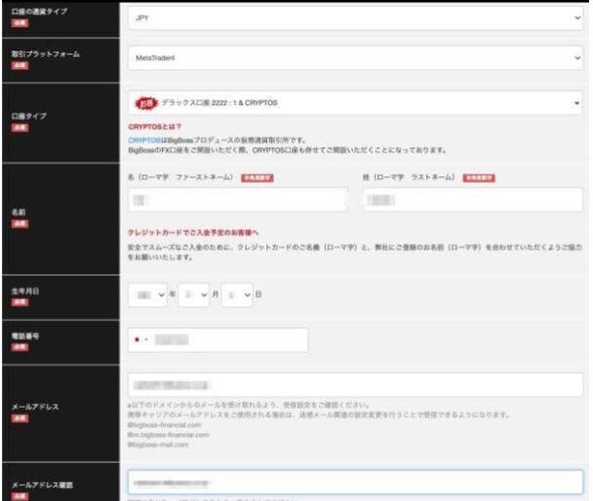The image size is (593, 501).
Task: Click the phone number input field
Action: point(229,340)
